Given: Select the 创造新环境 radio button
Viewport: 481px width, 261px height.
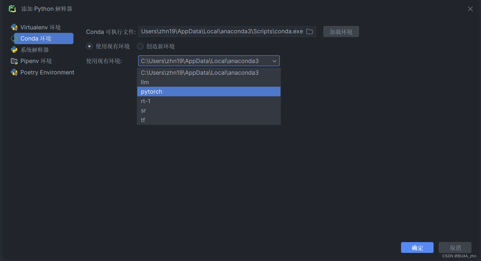Looking at the screenshot, I should pos(140,46).
